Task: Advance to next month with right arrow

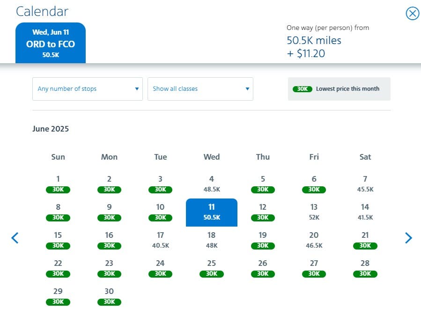Action: click(x=408, y=238)
